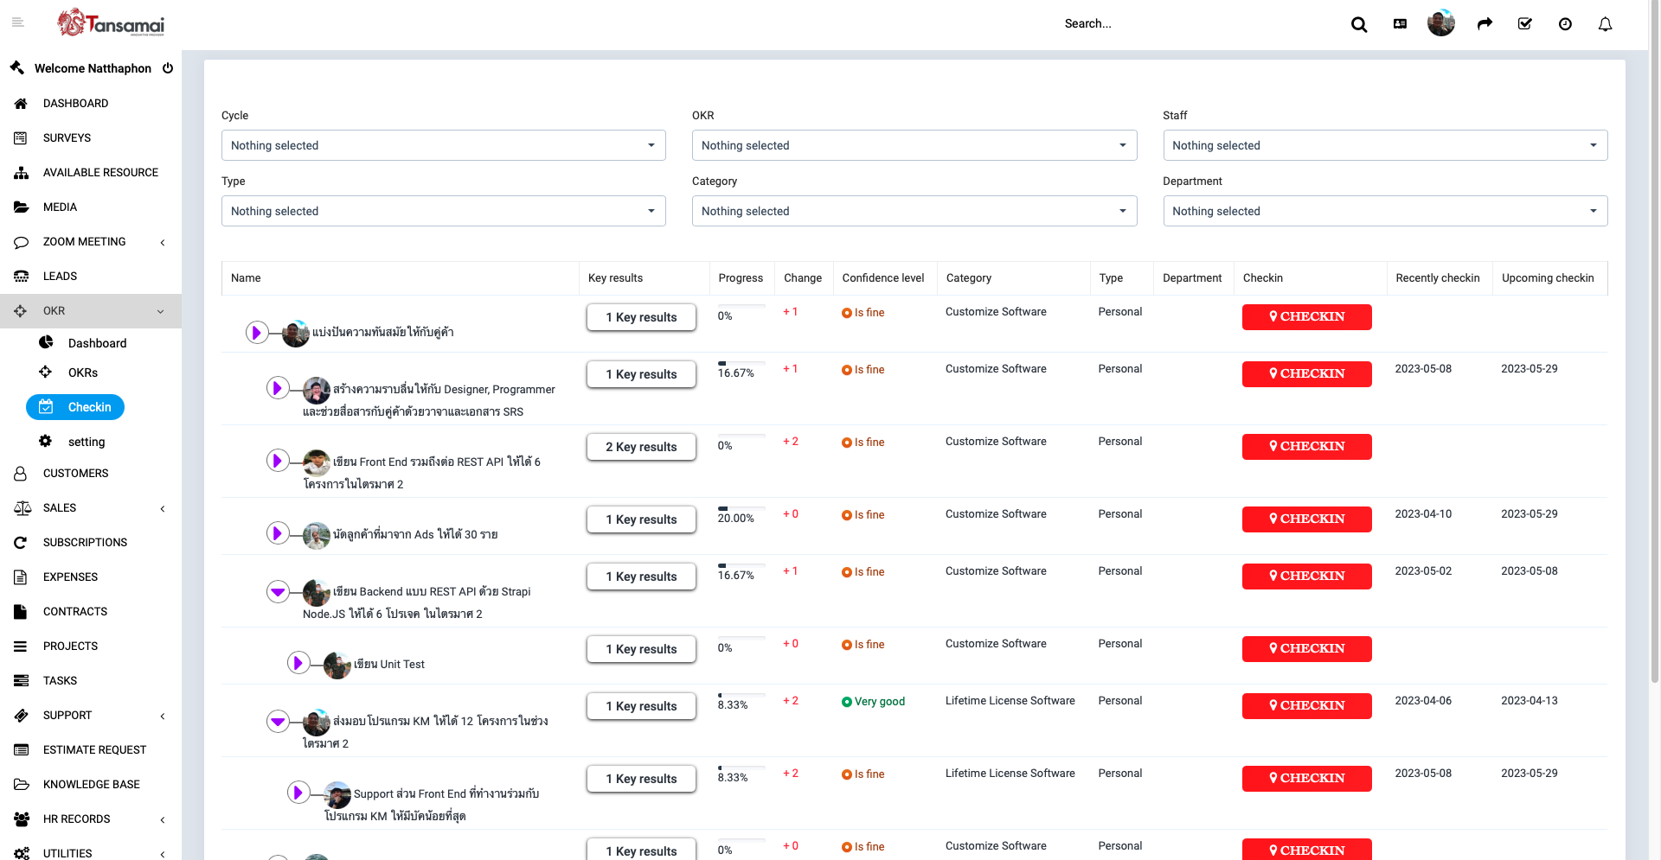Screen dimensions: 1661x860
Task: Click the 2 Key results button
Action: (641, 447)
